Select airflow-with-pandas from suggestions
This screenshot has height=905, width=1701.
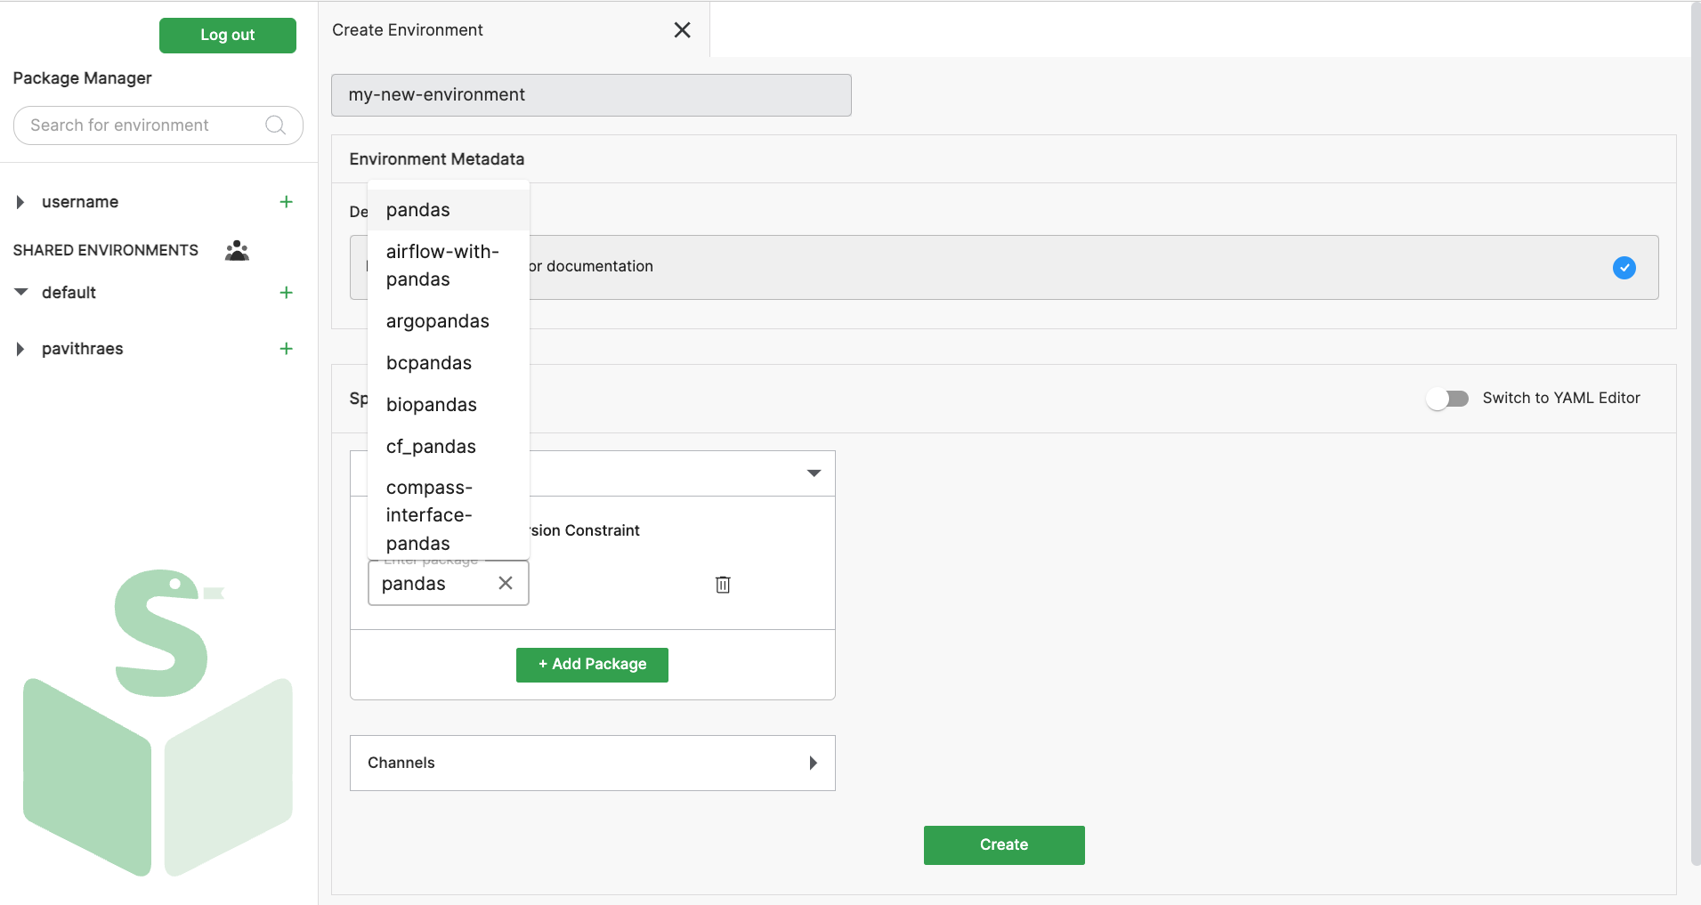[442, 265]
